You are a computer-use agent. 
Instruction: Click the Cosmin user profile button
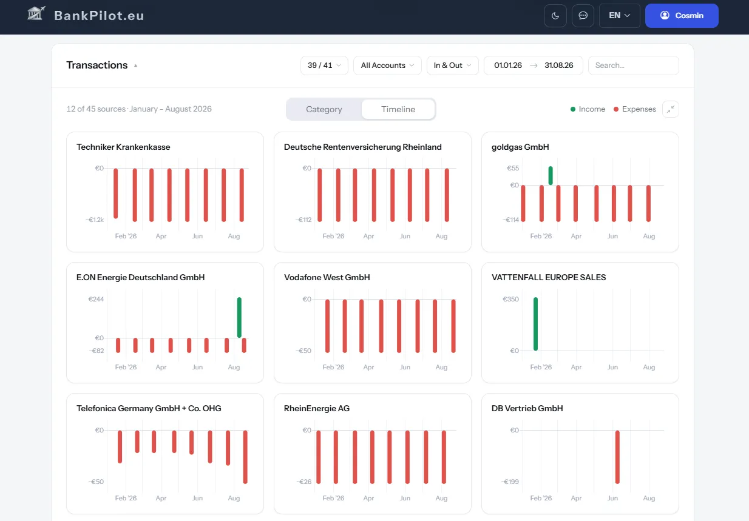click(682, 16)
